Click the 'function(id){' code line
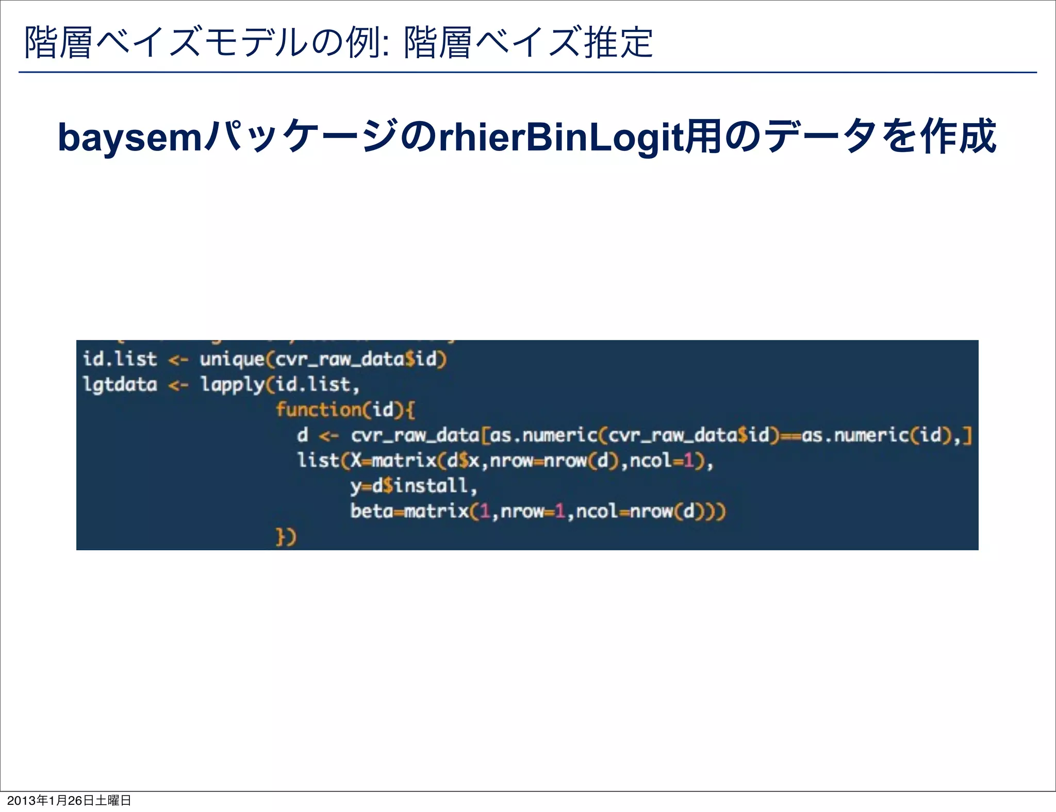This screenshot has width=1056, height=812. tap(345, 410)
